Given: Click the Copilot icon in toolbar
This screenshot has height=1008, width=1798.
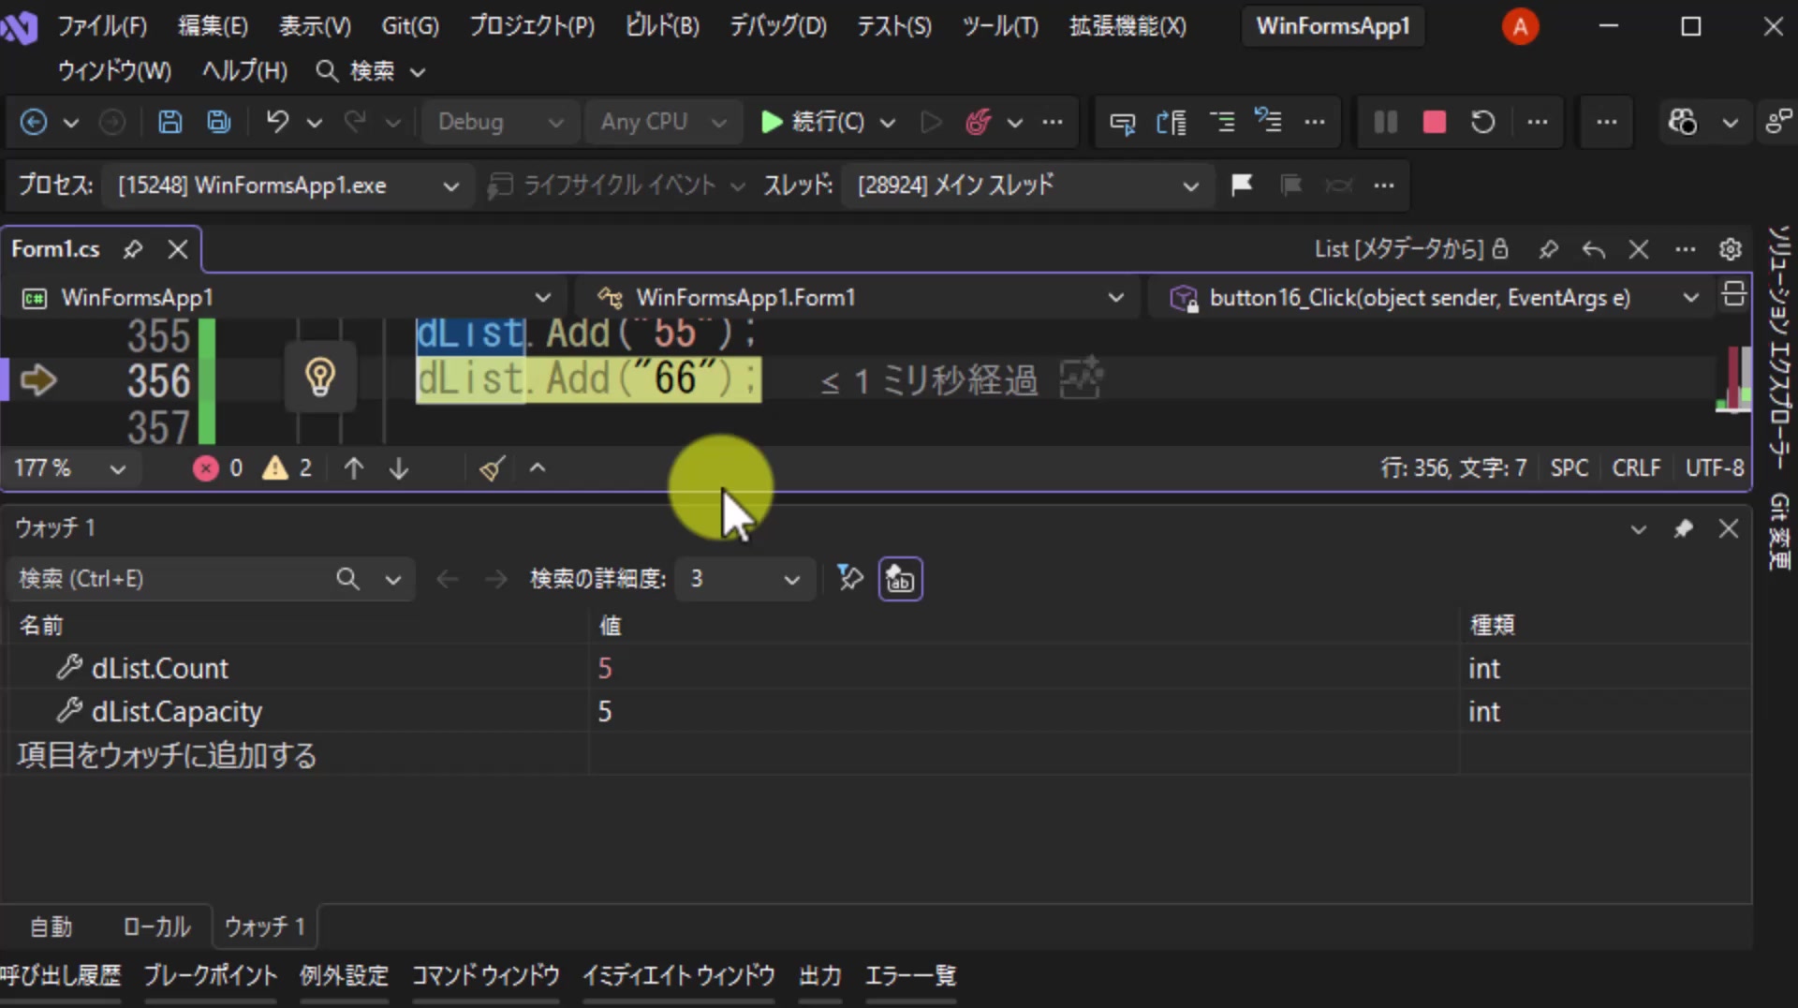Looking at the screenshot, I should (x=1683, y=122).
